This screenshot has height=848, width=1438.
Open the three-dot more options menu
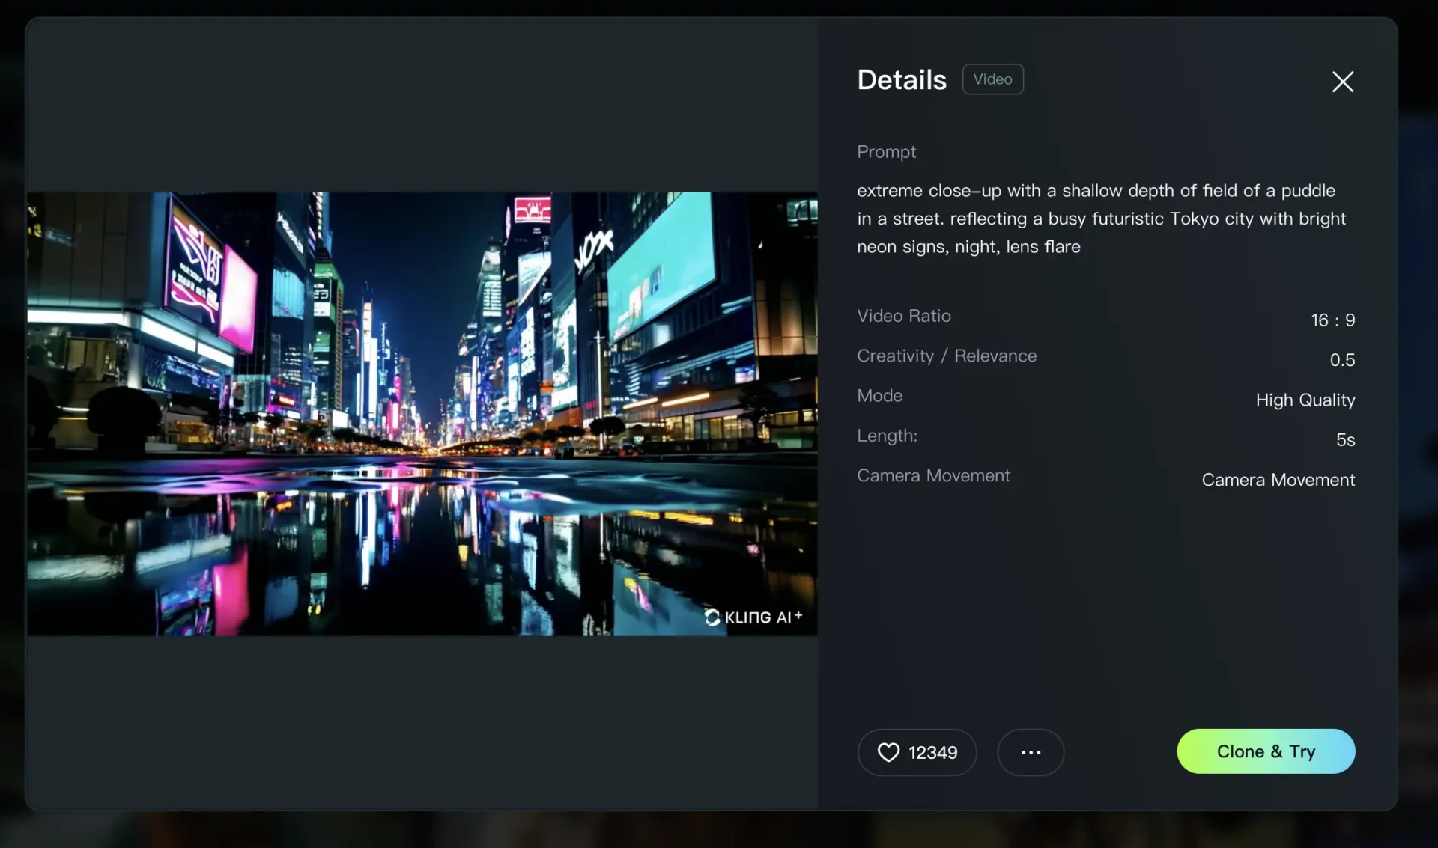[1030, 752]
